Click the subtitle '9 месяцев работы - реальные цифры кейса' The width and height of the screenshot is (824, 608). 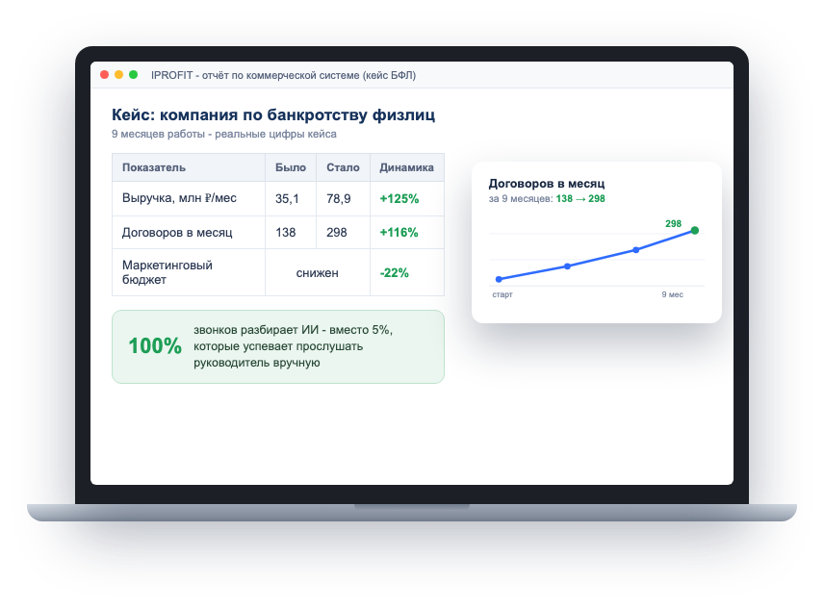[x=224, y=134]
